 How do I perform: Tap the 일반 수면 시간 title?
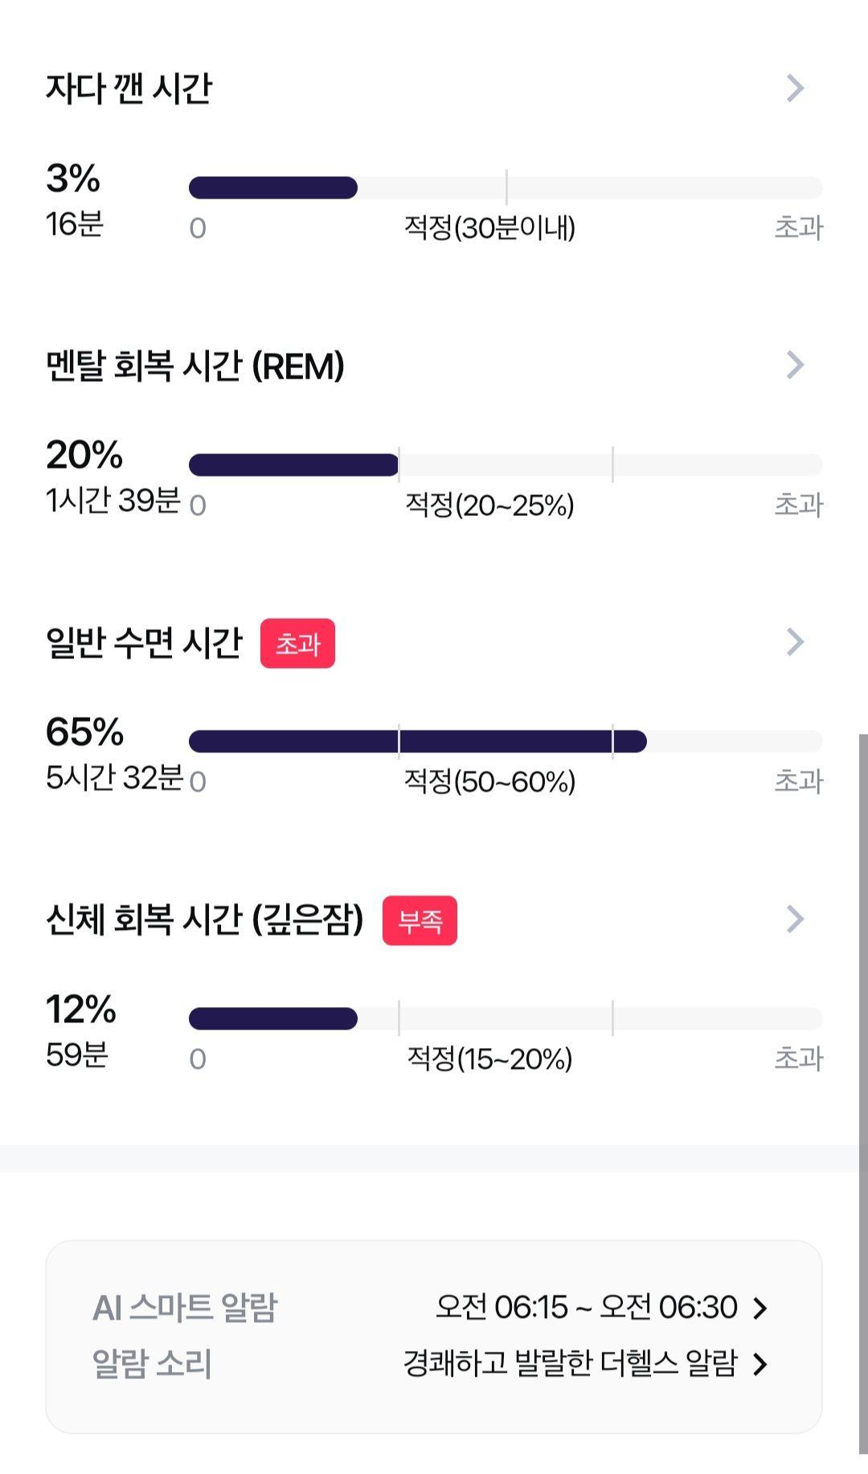(144, 642)
